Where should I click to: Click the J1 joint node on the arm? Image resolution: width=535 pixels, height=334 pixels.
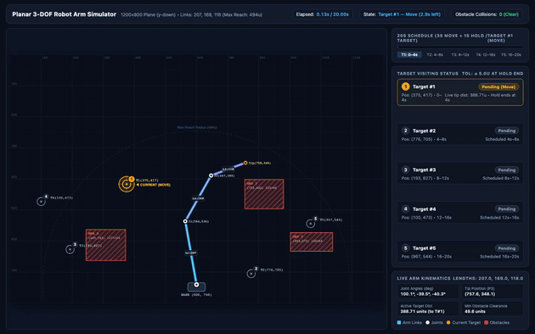pos(185,221)
